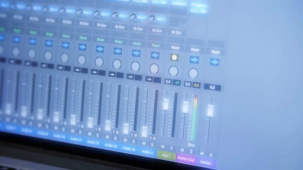Click the Stereo Out channel waveform icon
The width and height of the screenshot is (303, 170).
tap(194, 60)
